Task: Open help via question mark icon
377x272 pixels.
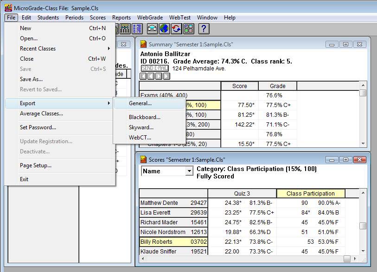Action: 204,29
